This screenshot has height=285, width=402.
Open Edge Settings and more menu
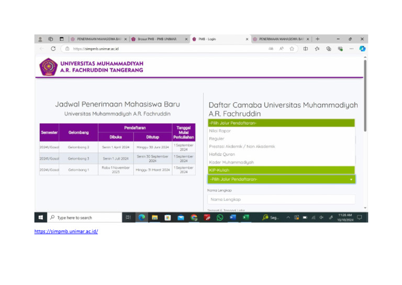pos(352,49)
